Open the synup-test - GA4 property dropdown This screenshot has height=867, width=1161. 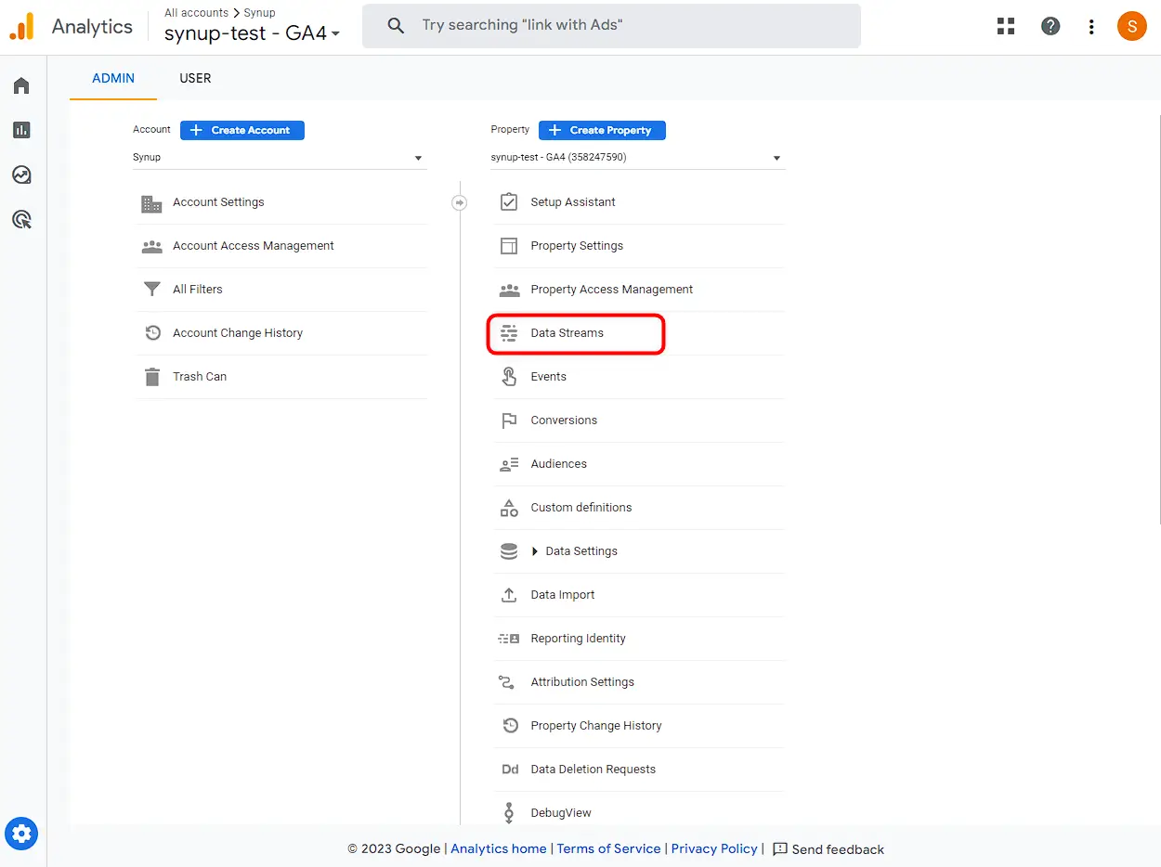pyautogui.click(x=637, y=158)
